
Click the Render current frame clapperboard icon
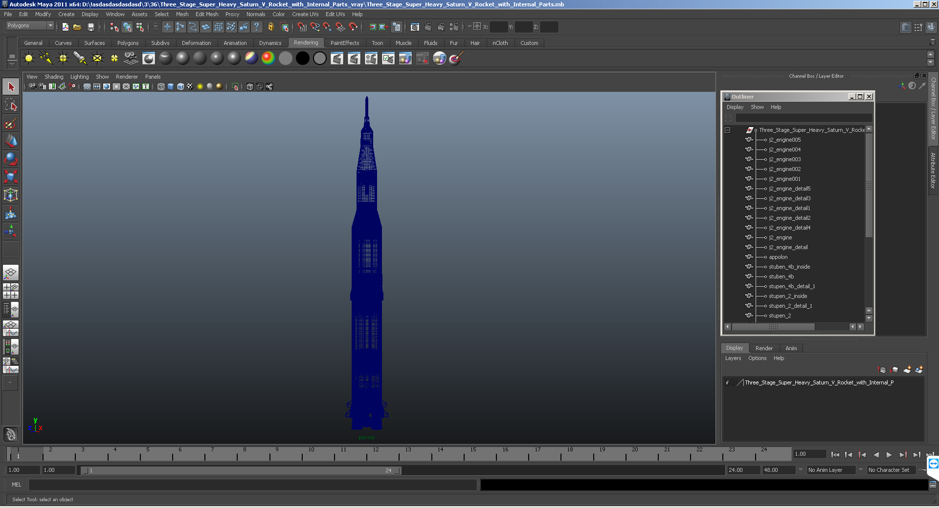(337, 59)
